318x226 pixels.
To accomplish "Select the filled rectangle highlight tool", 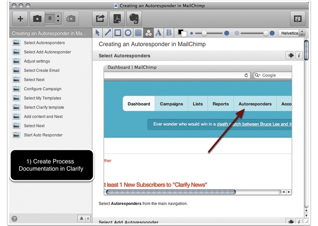I will (138, 33).
